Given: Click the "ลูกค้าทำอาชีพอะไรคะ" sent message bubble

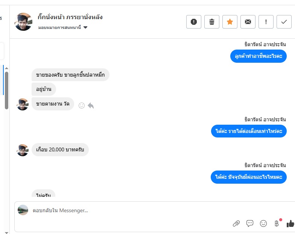Looking at the screenshot, I should pyautogui.click(x=258, y=56).
